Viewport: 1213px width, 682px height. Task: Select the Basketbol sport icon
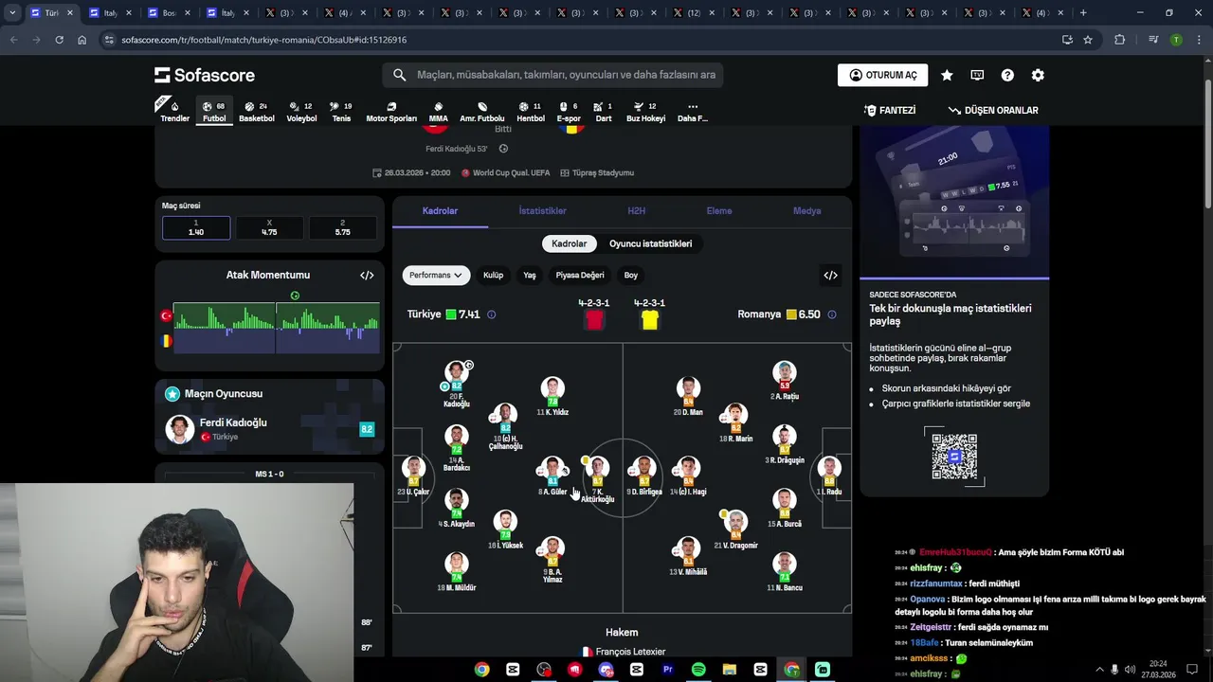tap(256, 112)
